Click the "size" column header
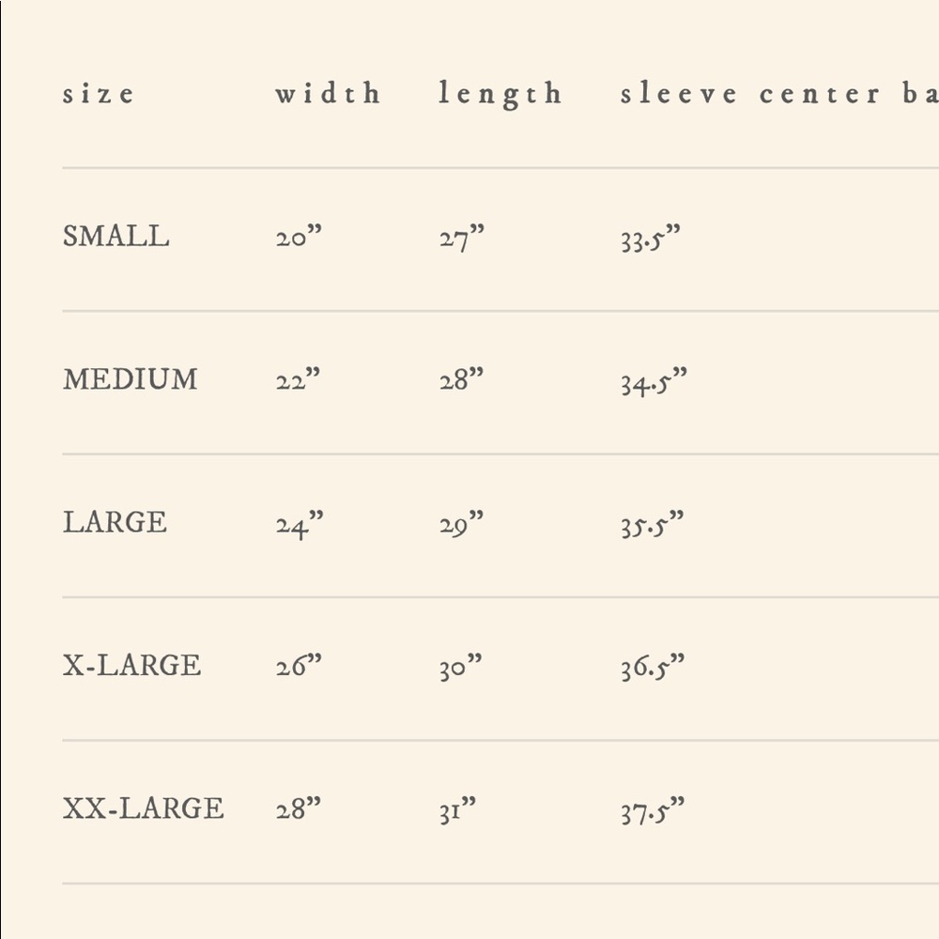Viewport: 939px width, 939px height. [x=99, y=94]
